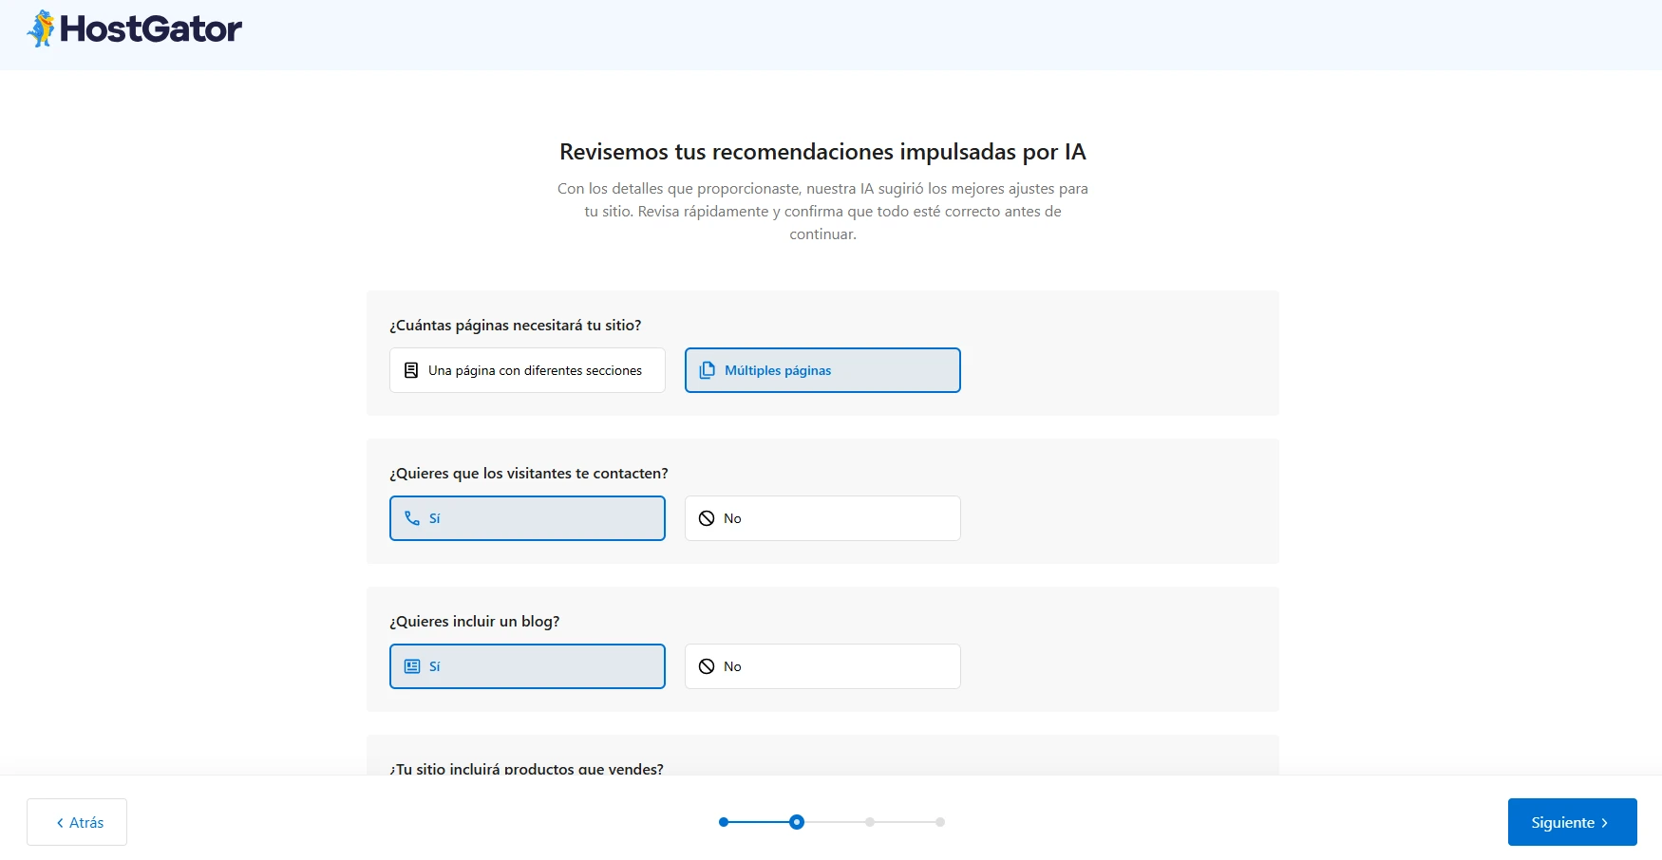Click the '¿Quieres incluir un blog?' question
This screenshot has width=1662, height=860.
474,621
